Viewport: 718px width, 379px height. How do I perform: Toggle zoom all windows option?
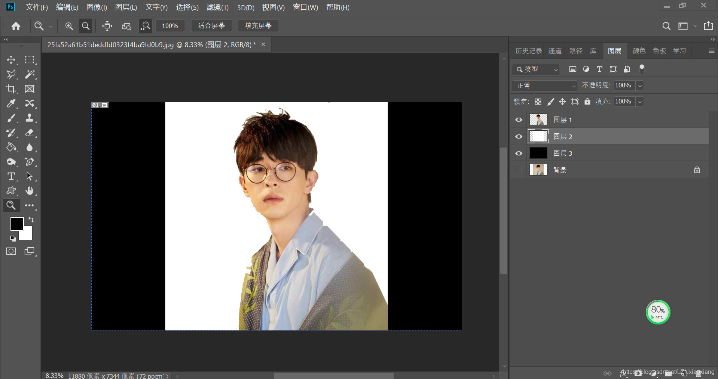click(x=126, y=26)
